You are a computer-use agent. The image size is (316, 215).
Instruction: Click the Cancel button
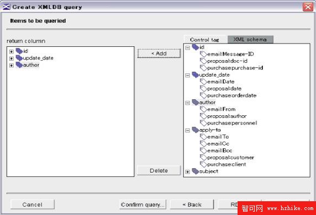[33, 205]
